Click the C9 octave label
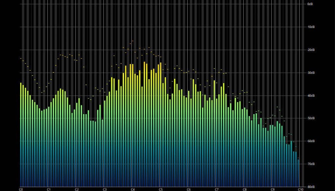335x191 pixels. pos(272,189)
